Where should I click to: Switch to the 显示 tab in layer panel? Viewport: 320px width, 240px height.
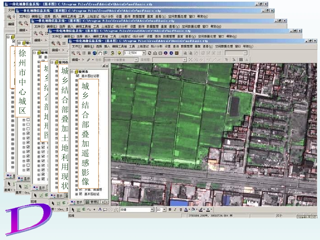[x=77, y=202]
